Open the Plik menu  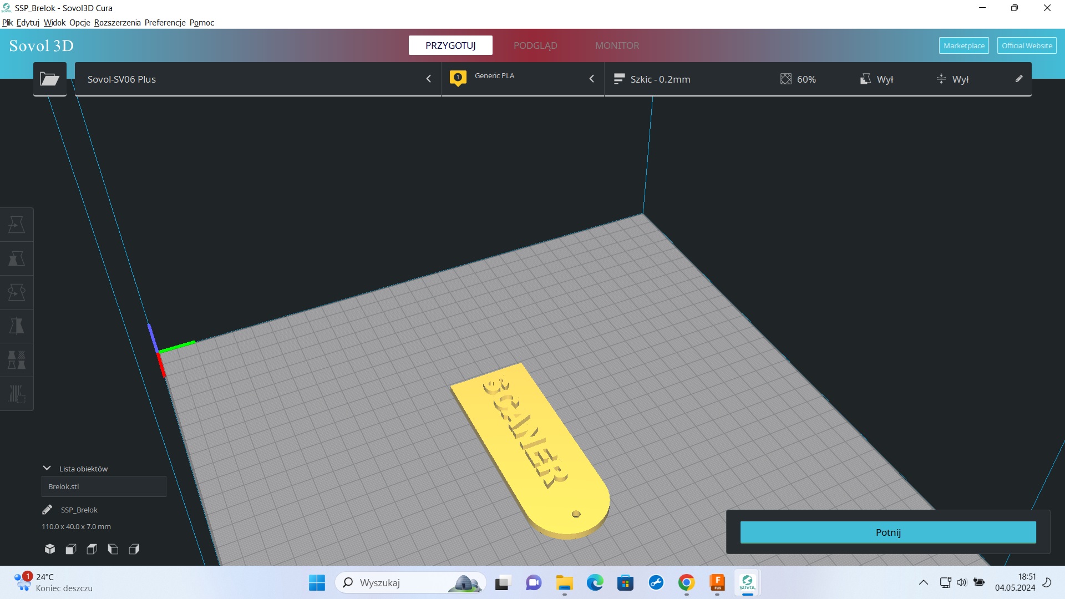(7, 23)
